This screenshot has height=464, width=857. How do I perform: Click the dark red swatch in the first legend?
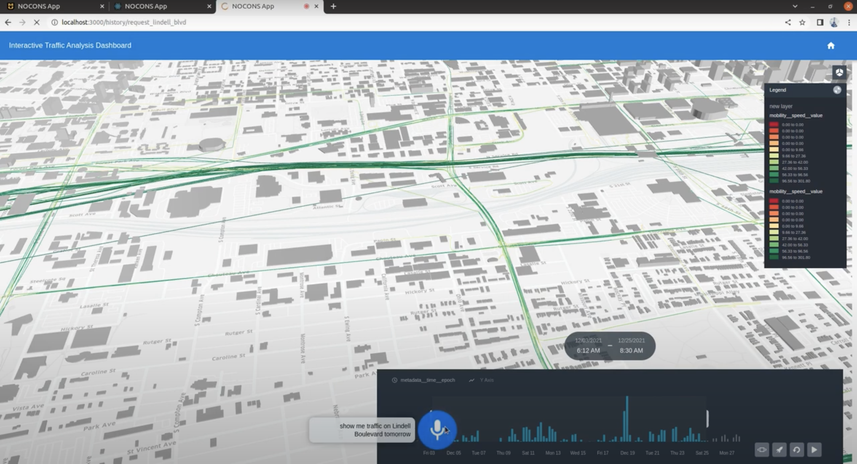(774, 125)
